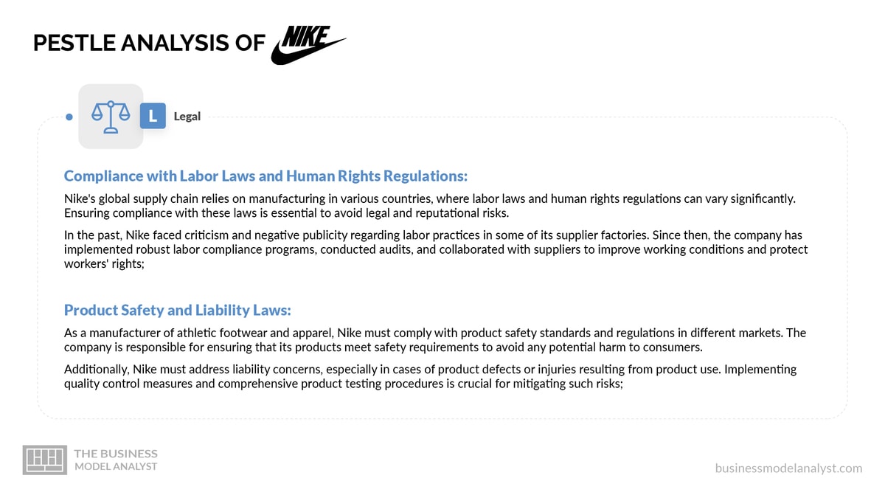This screenshot has height=498, width=885.
Task: Click the blue L letter badge
Action: pyautogui.click(x=153, y=116)
